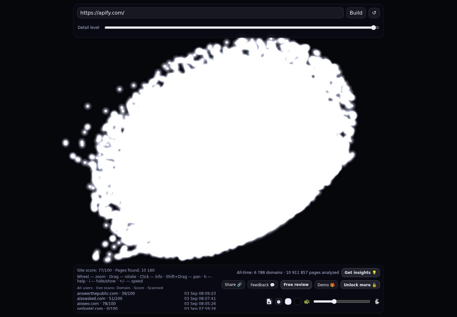The image size is (457, 317).
Task: Click the file download icon button
Action: click(x=269, y=301)
